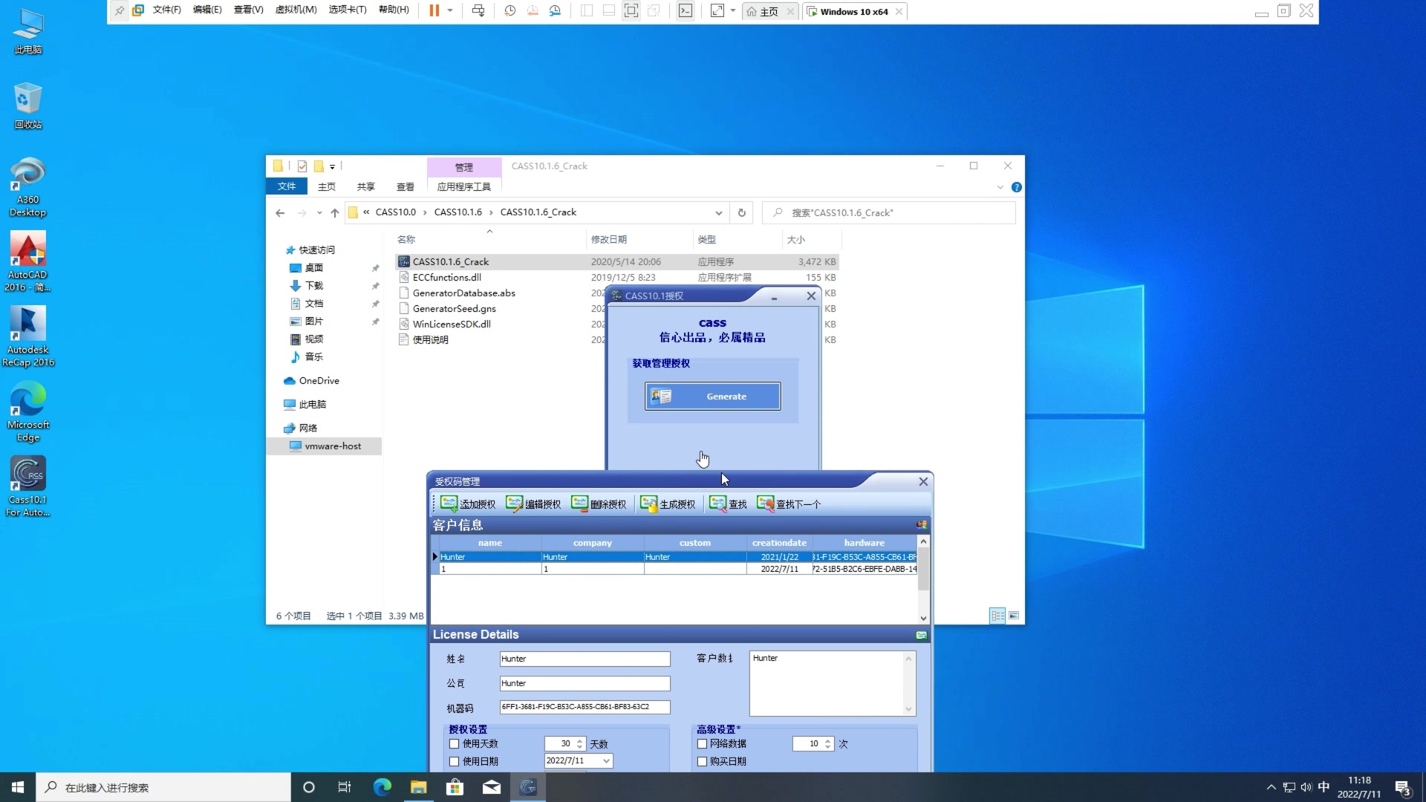Open the dropdown arrow beside VMware pause button
The image size is (1426, 802).
pyautogui.click(x=450, y=10)
